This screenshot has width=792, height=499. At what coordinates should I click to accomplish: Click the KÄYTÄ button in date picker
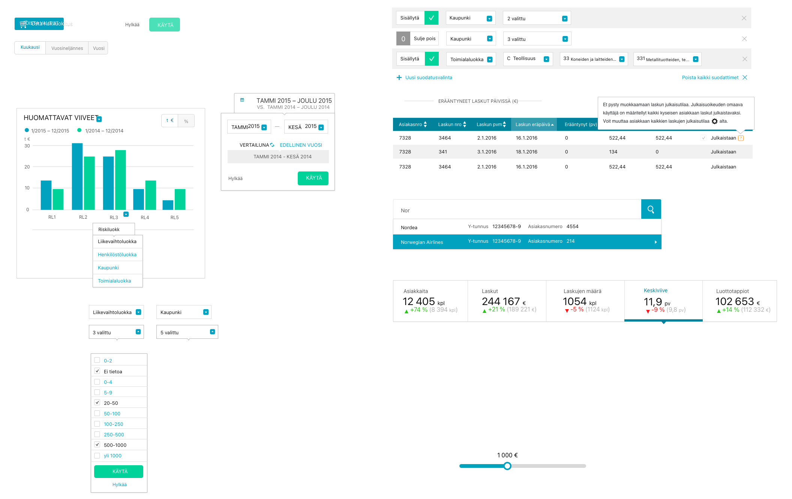coord(313,178)
